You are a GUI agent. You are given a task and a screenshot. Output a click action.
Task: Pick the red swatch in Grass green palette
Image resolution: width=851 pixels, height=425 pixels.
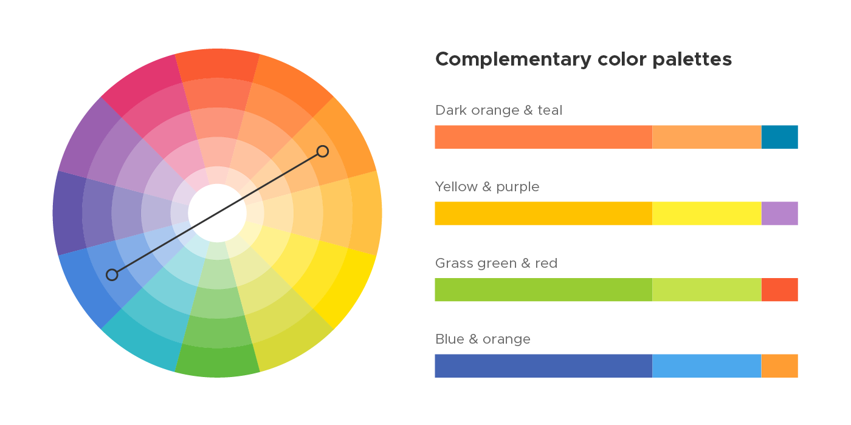pyautogui.click(x=779, y=290)
